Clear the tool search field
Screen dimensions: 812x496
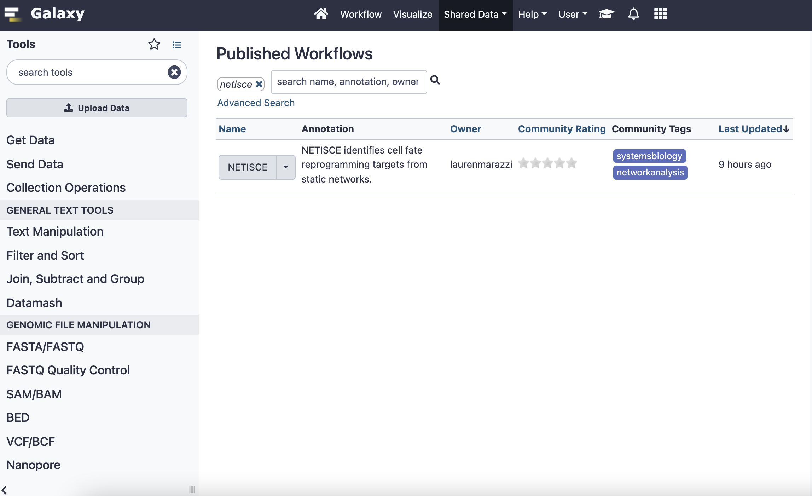(174, 72)
